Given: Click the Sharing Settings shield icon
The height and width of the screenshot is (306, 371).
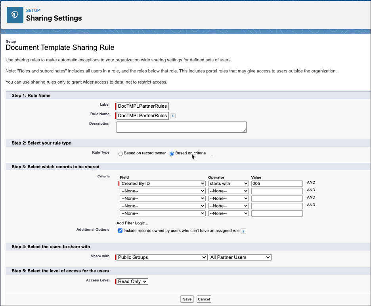Looking at the screenshot, I should (x=15, y=15).
